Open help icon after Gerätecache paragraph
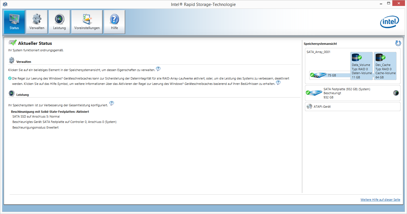Viewport: 407px width, 214px height. pyautogui.click(x=278, y=83)
